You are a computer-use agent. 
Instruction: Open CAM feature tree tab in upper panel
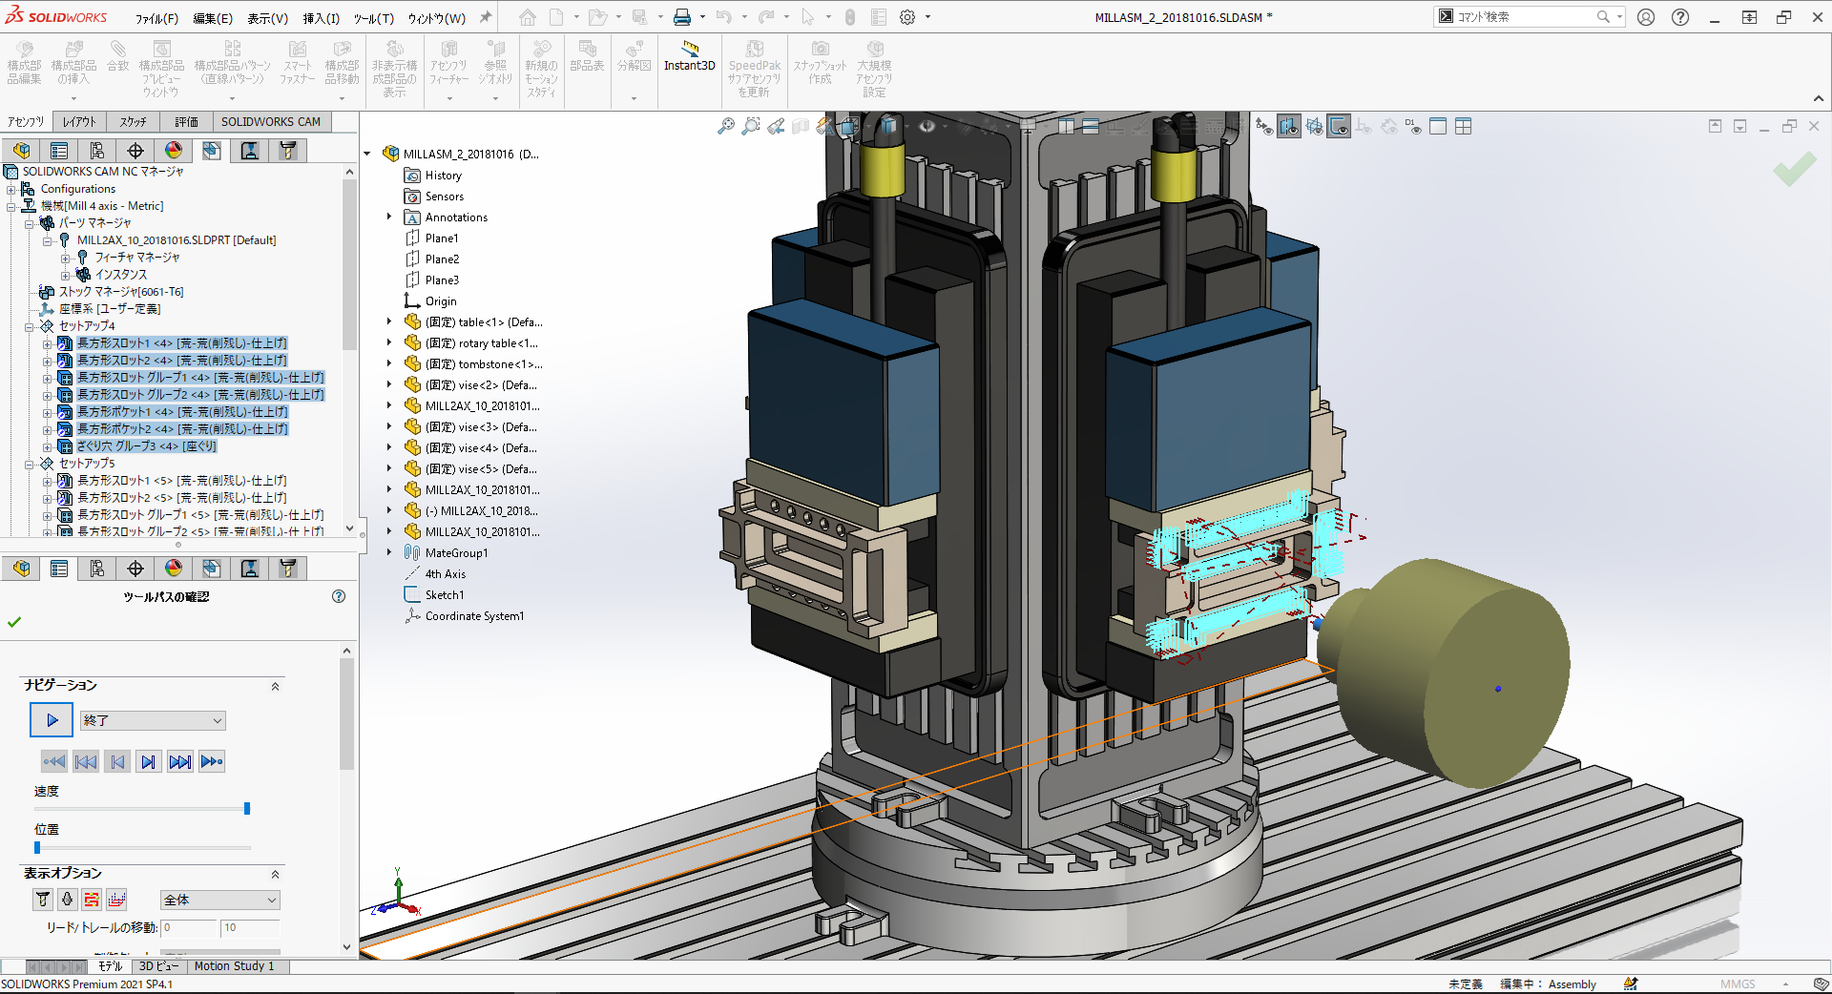212,151
